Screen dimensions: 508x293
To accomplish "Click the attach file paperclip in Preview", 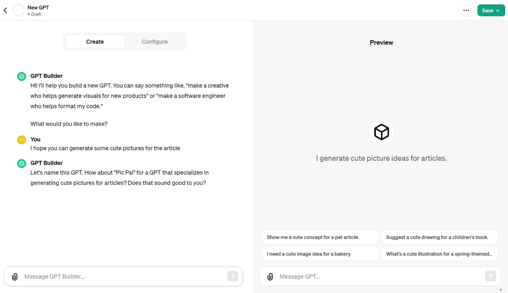I will pyautogui.click(x=270, y=277).
